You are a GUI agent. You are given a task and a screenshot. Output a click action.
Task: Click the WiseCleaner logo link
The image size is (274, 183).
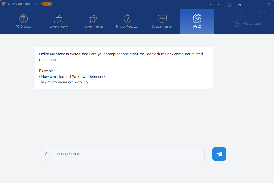[x=247, y=23]
